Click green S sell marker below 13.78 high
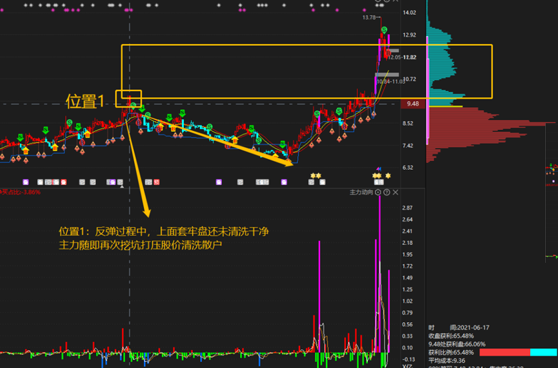Screen dimensions: 558x368 coord(385,29)
